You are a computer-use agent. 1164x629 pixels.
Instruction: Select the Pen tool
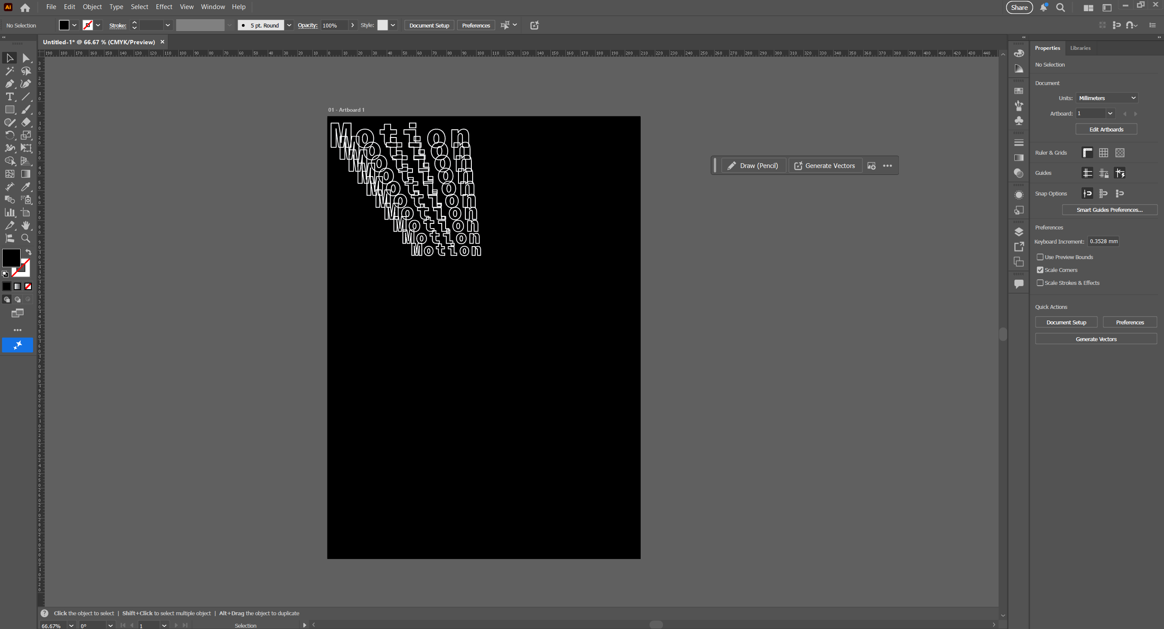tap(9, 84)
